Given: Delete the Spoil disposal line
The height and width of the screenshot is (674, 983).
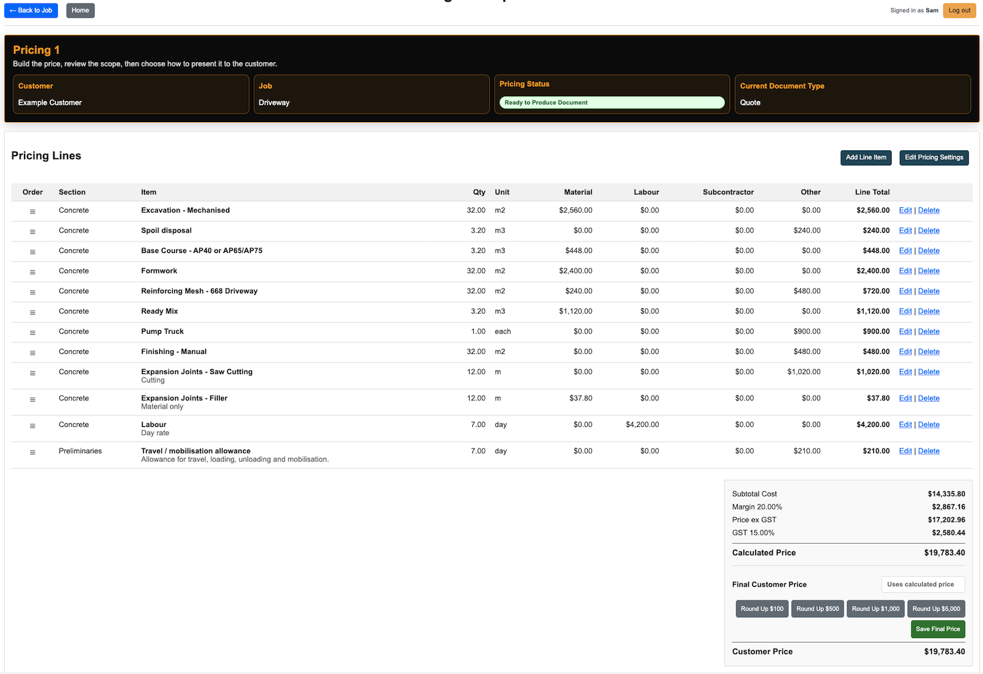Looking at the screenshot, I should [928, 231].
